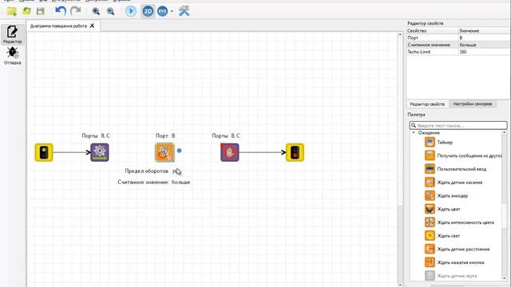Switch to the Редактор свойств tab

coord(427,104)
